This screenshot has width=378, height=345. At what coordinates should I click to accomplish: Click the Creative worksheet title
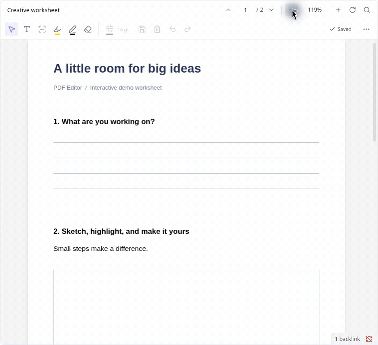[x=34, y=10]
